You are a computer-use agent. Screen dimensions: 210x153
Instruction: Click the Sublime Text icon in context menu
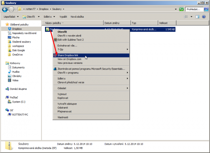tap(55, 39)
